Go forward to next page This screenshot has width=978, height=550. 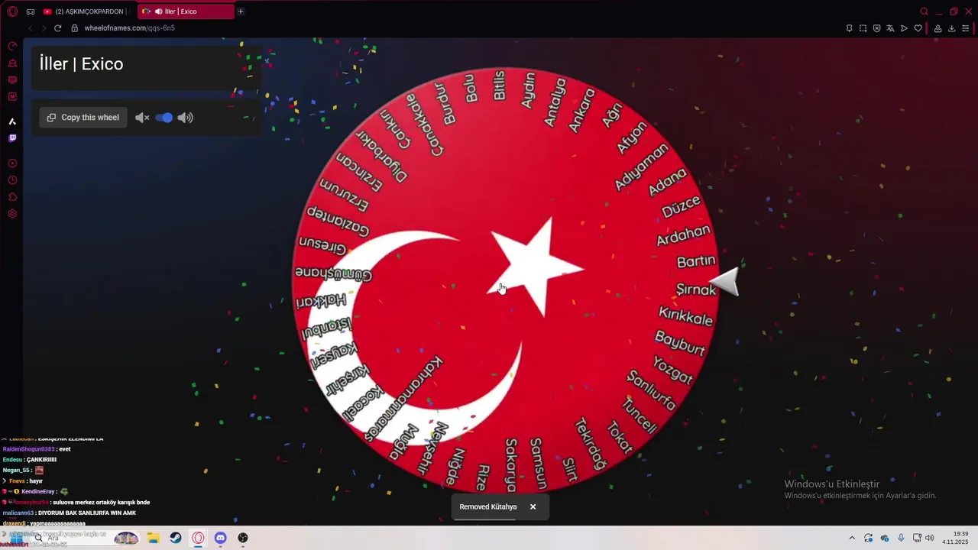44,28
